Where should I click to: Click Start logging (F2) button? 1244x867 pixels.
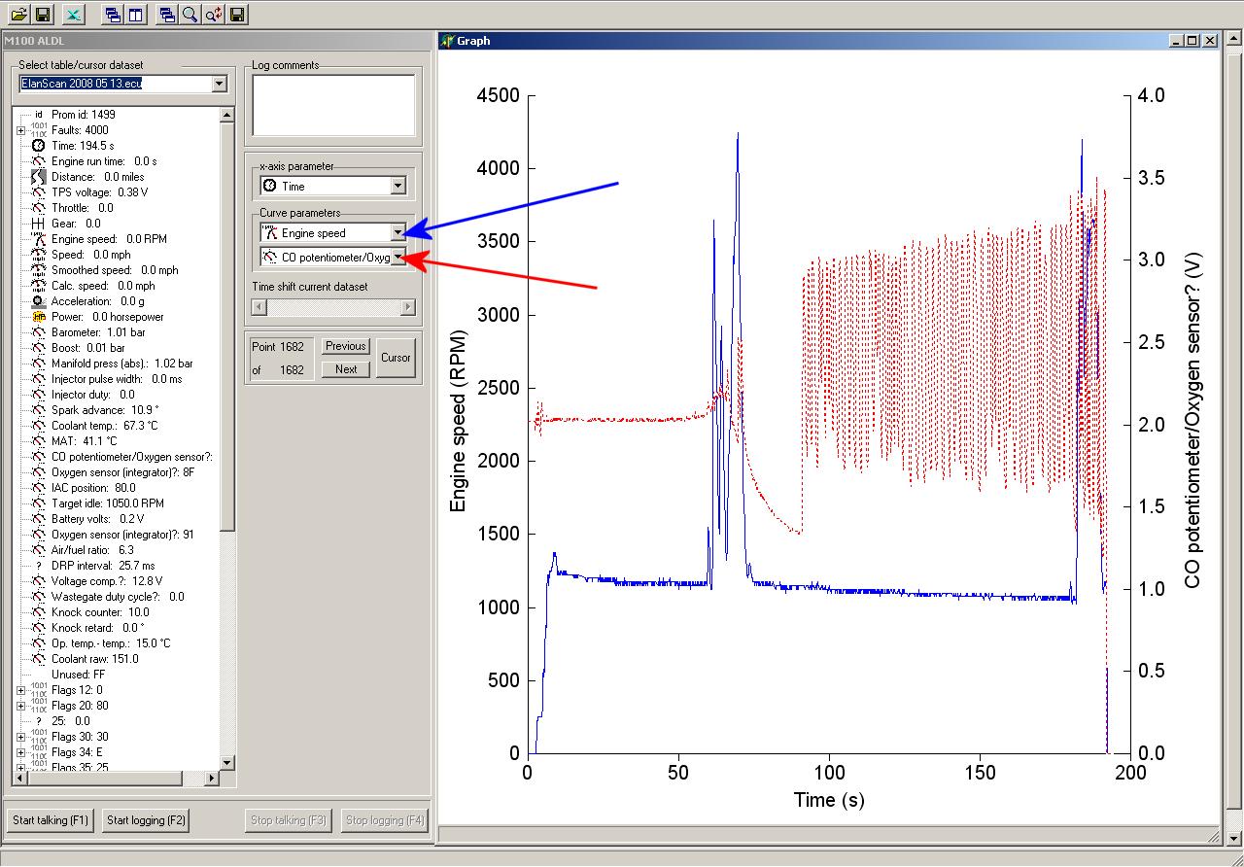146,820
